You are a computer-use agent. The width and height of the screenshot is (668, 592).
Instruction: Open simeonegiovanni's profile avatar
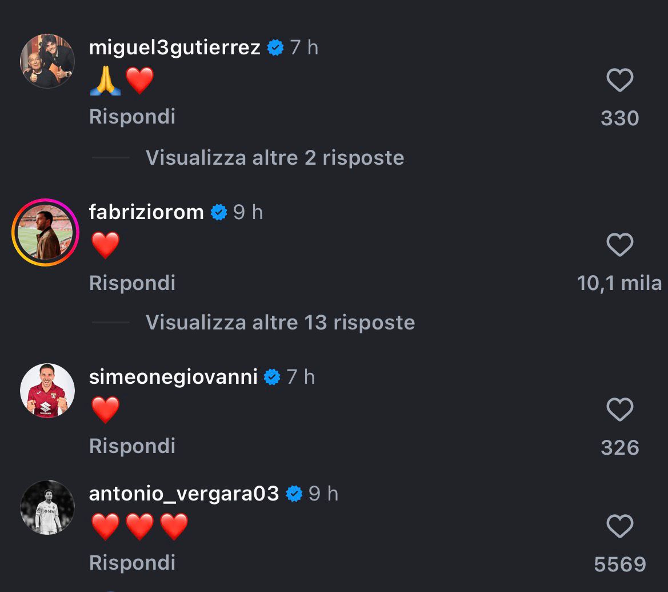[x=47, y=390]
